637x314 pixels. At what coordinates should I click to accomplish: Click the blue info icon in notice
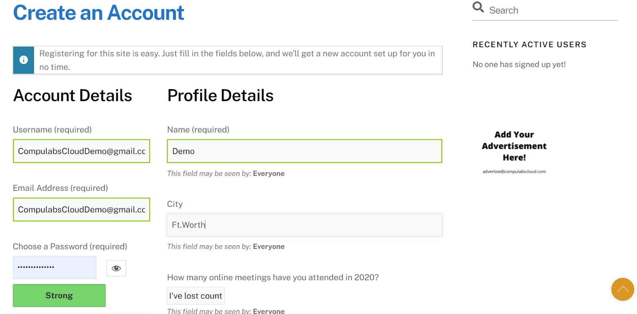click(24, 60)
